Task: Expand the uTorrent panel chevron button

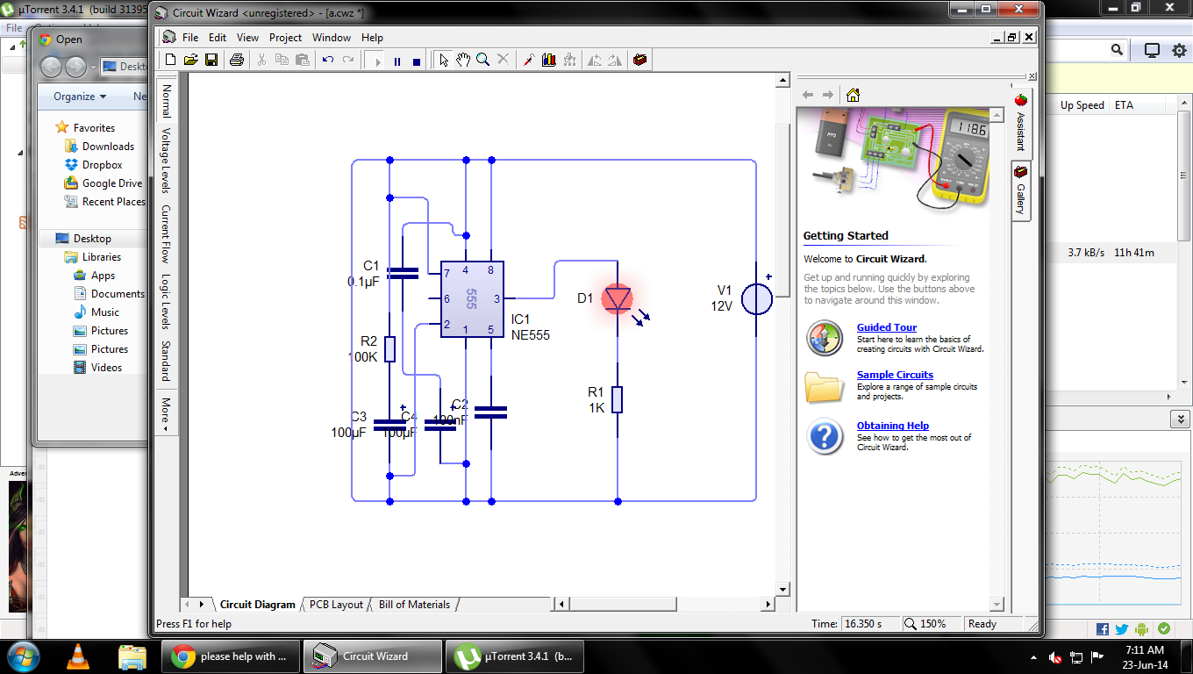Action: coord(1180,420)
